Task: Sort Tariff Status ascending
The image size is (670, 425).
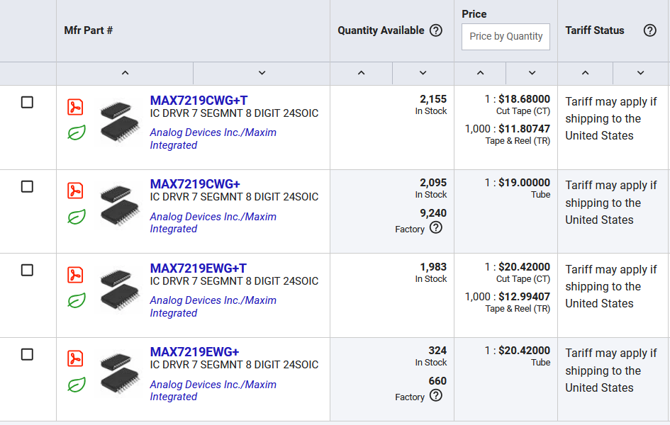Action: point(586,73)
